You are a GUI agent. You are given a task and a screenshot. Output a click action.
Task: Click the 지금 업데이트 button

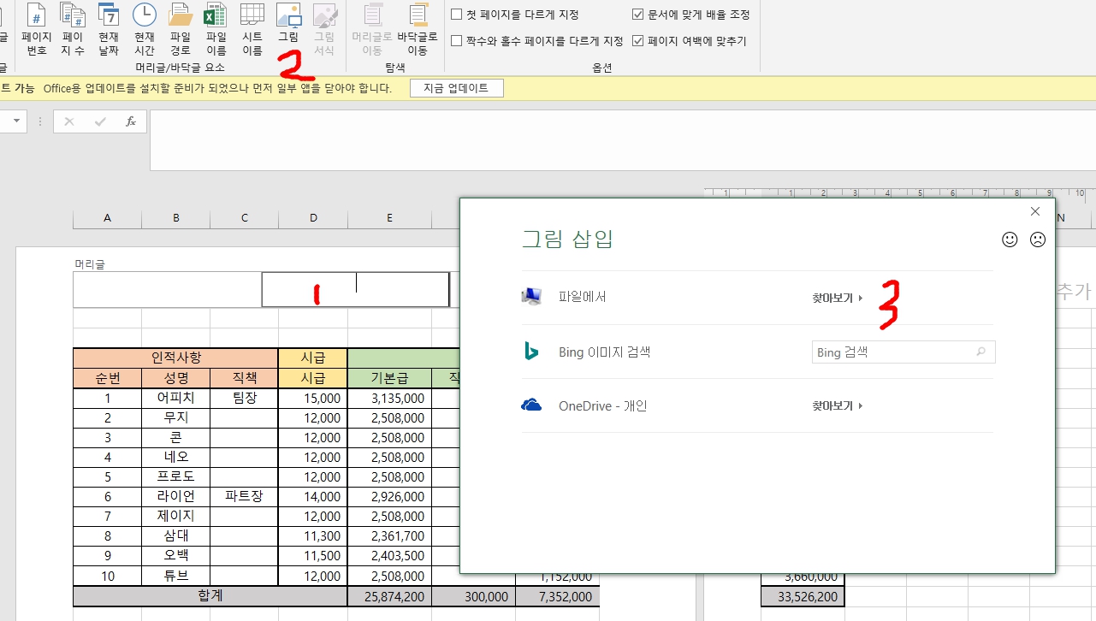coord(457,87)
